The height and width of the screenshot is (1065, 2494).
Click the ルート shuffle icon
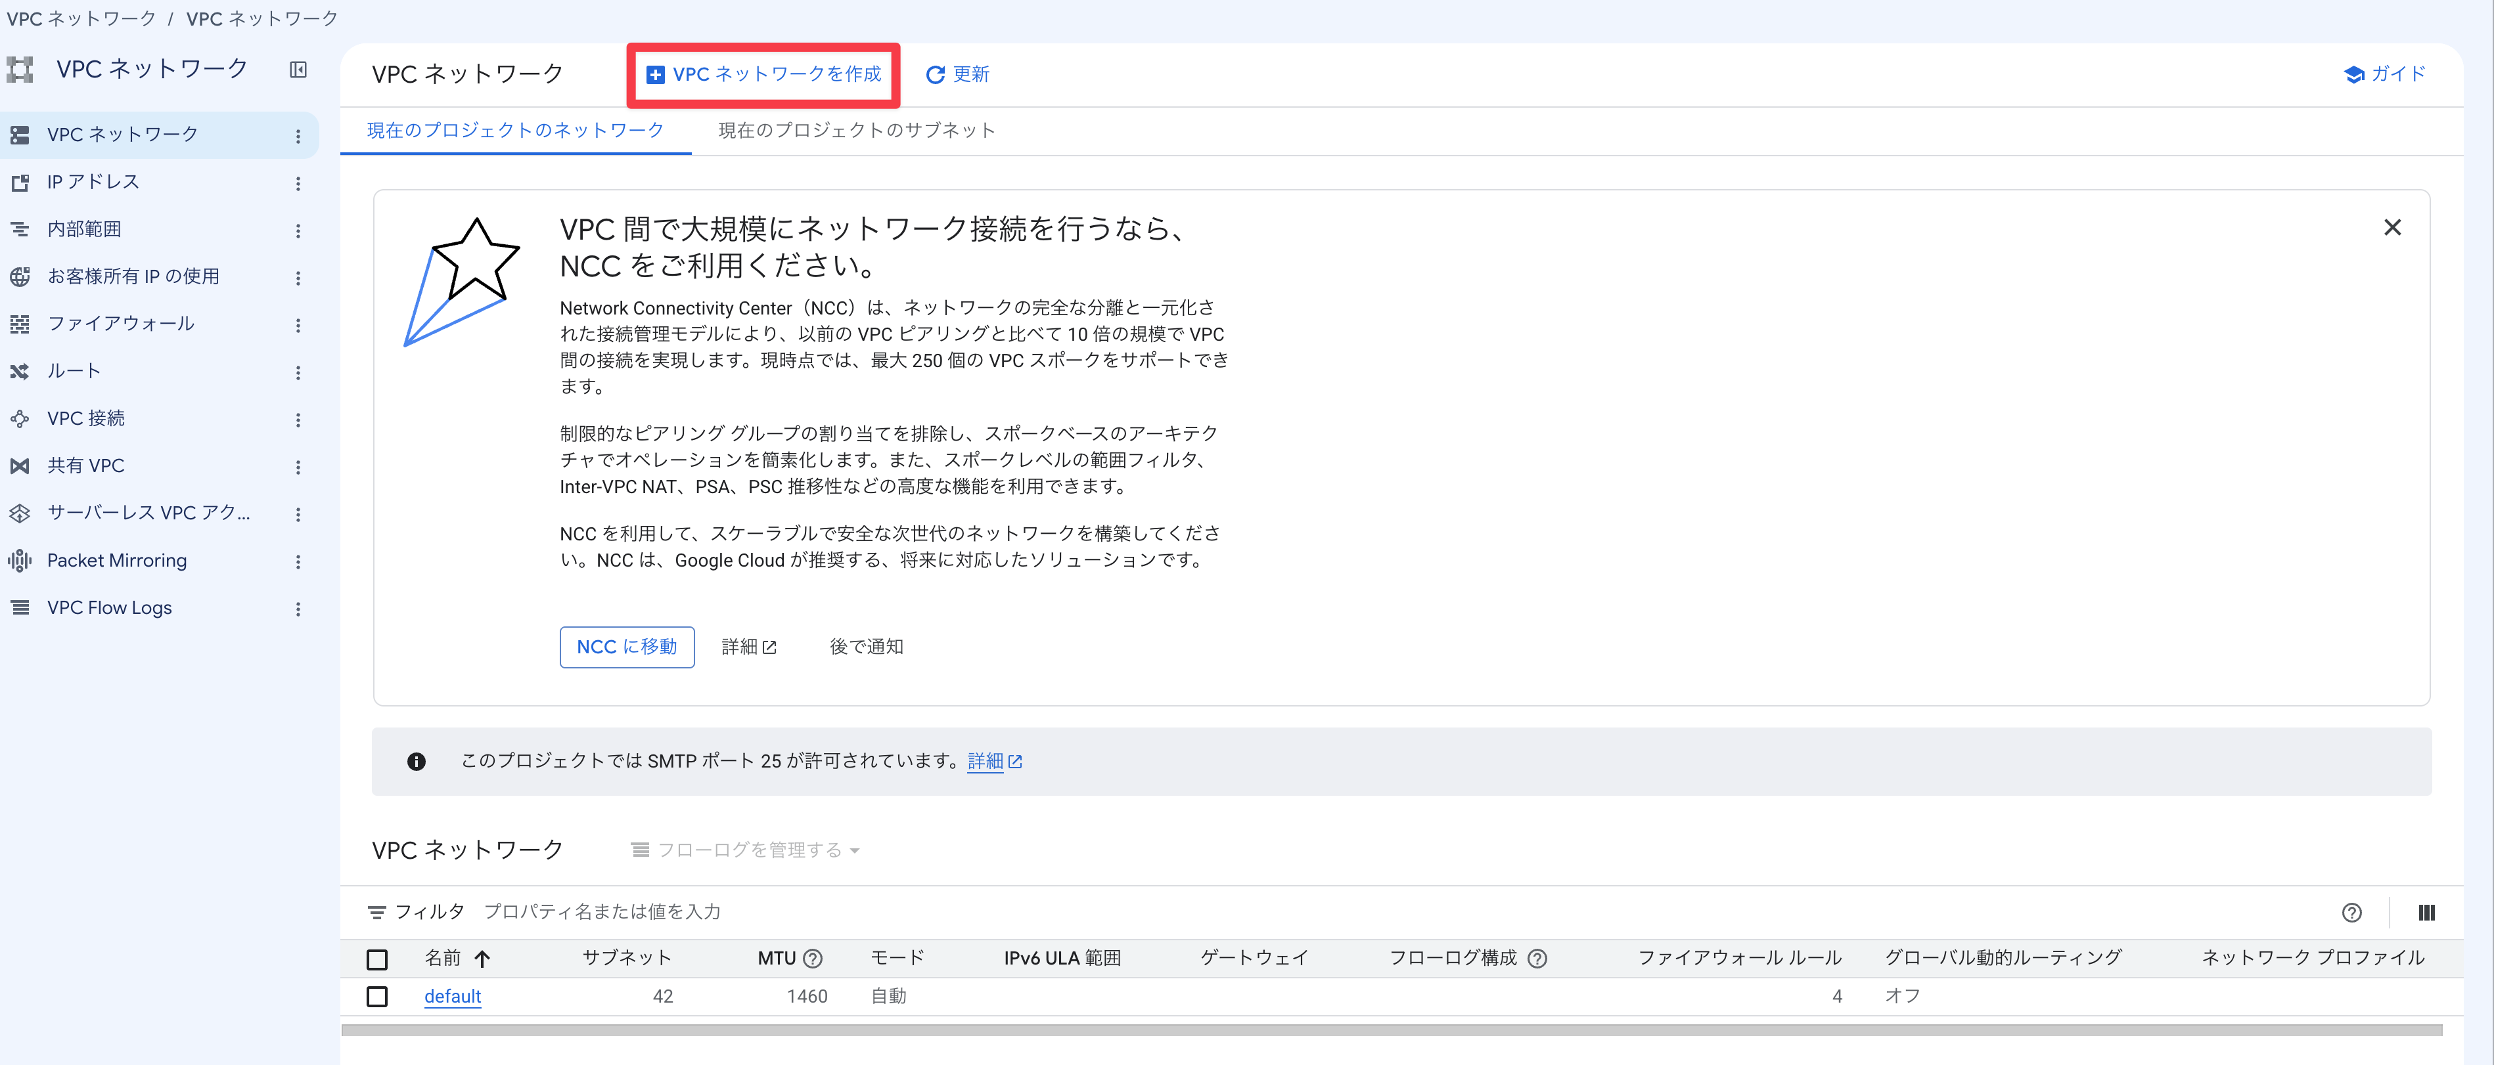pyautogui.click(x=19, y=372)
